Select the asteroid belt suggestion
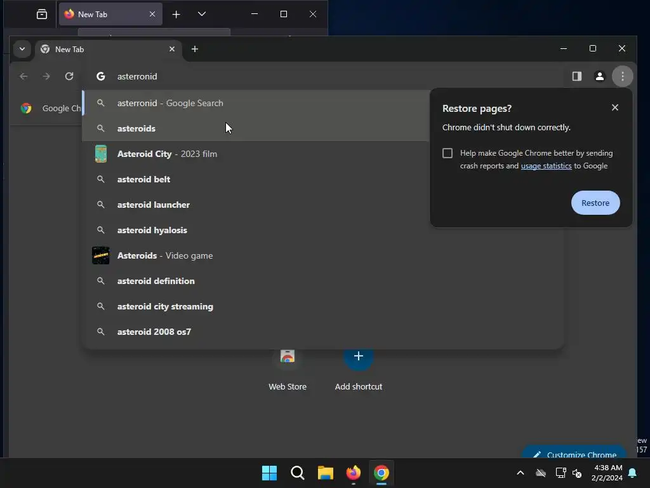 click(256, 179)
